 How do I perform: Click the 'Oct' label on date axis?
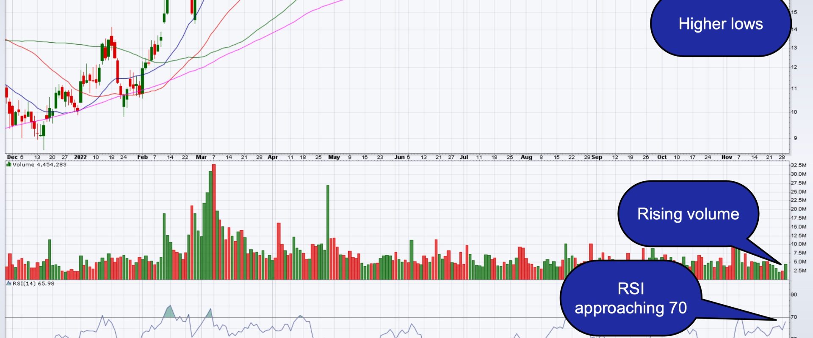662,157
